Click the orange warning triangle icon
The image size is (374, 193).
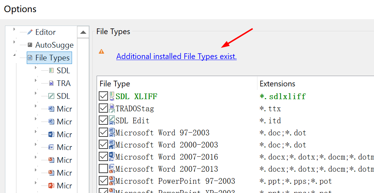(101, 51)
